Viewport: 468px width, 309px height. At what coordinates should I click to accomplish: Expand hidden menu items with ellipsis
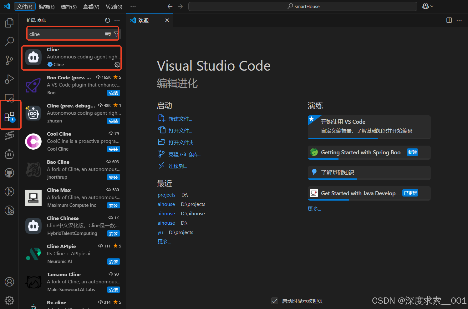133,6
